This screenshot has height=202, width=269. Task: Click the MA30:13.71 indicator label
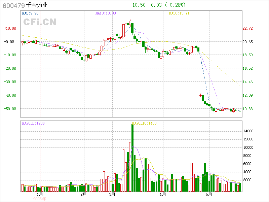(x=179, y=13)
